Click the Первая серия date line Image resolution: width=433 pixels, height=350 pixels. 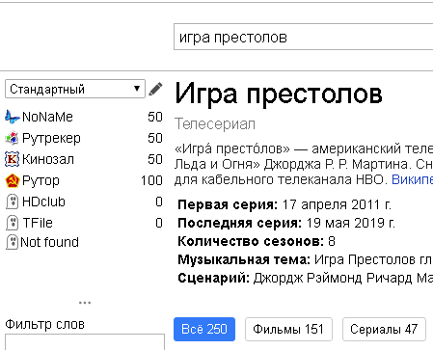(284, 204)
